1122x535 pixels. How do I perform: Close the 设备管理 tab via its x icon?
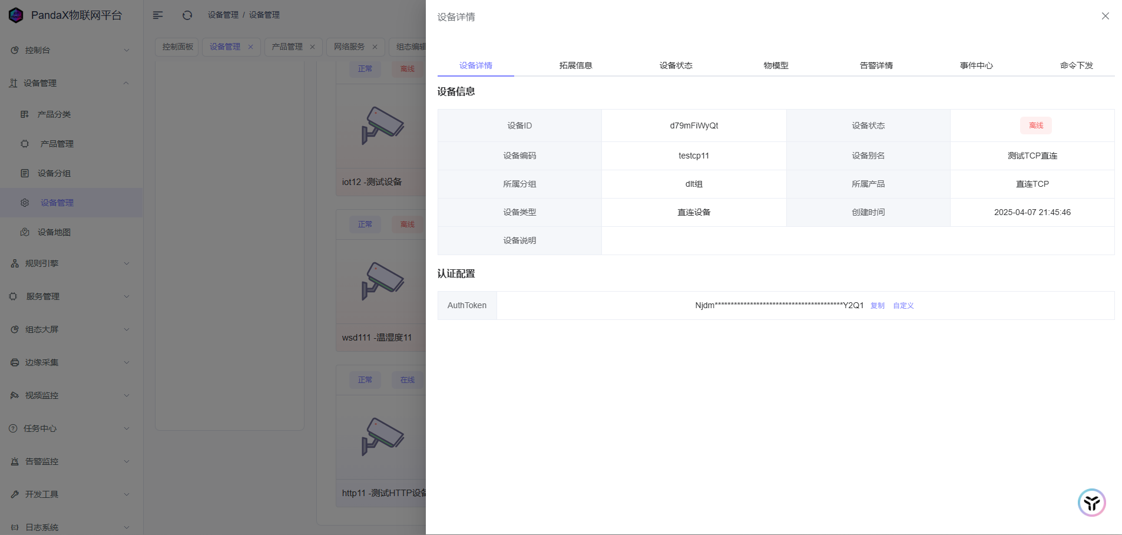[x=250, y=47]
